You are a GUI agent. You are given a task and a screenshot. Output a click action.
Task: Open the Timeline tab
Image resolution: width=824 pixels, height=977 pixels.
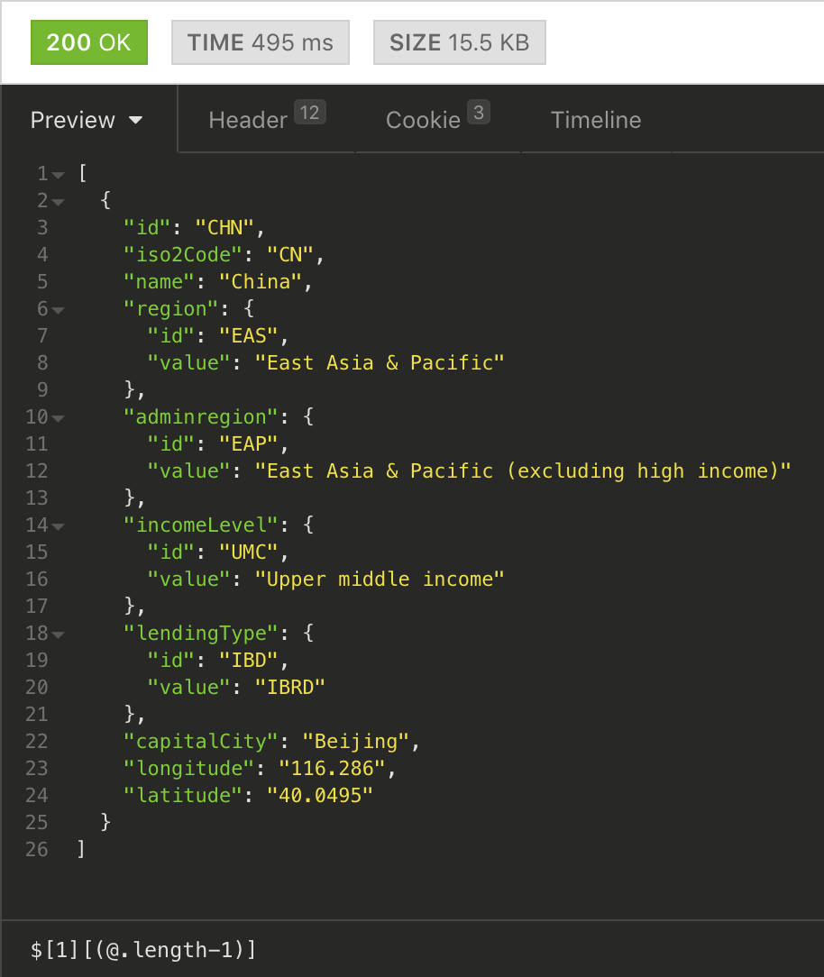[596, 120]
